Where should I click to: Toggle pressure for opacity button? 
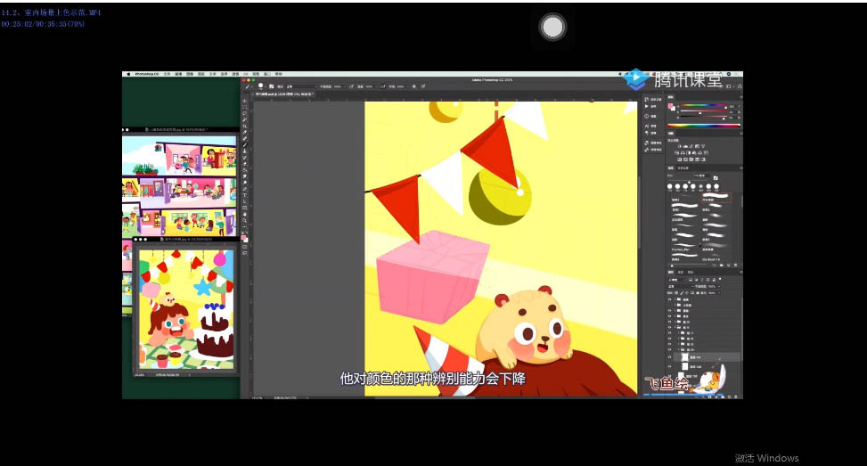352,86
